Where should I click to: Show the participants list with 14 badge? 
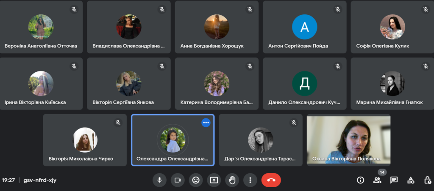[377, 180]
